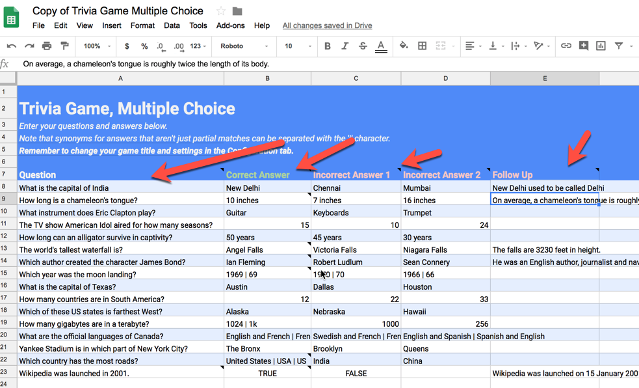The image size is (639, 388).
Task: Open the font size 10 dropdown
Action: [x=298, y=46]
